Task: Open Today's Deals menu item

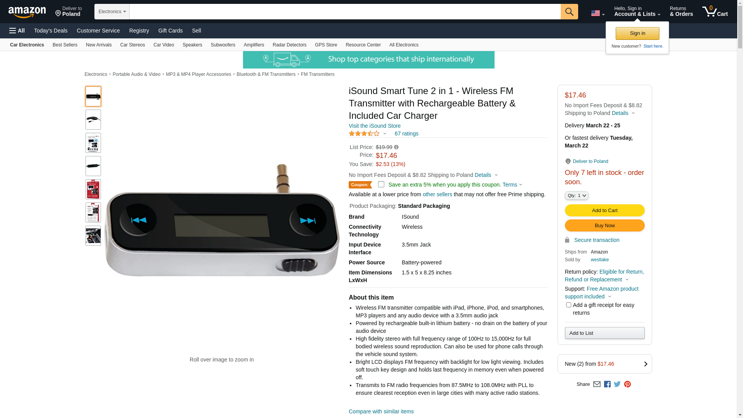Action: [x=51, y=31]
